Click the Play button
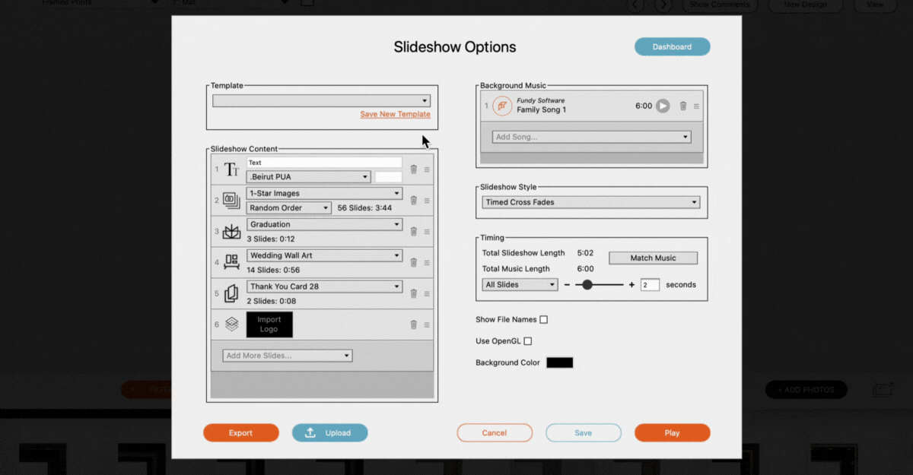The width and height of the screenshot is (913, 475). [672, 432]
